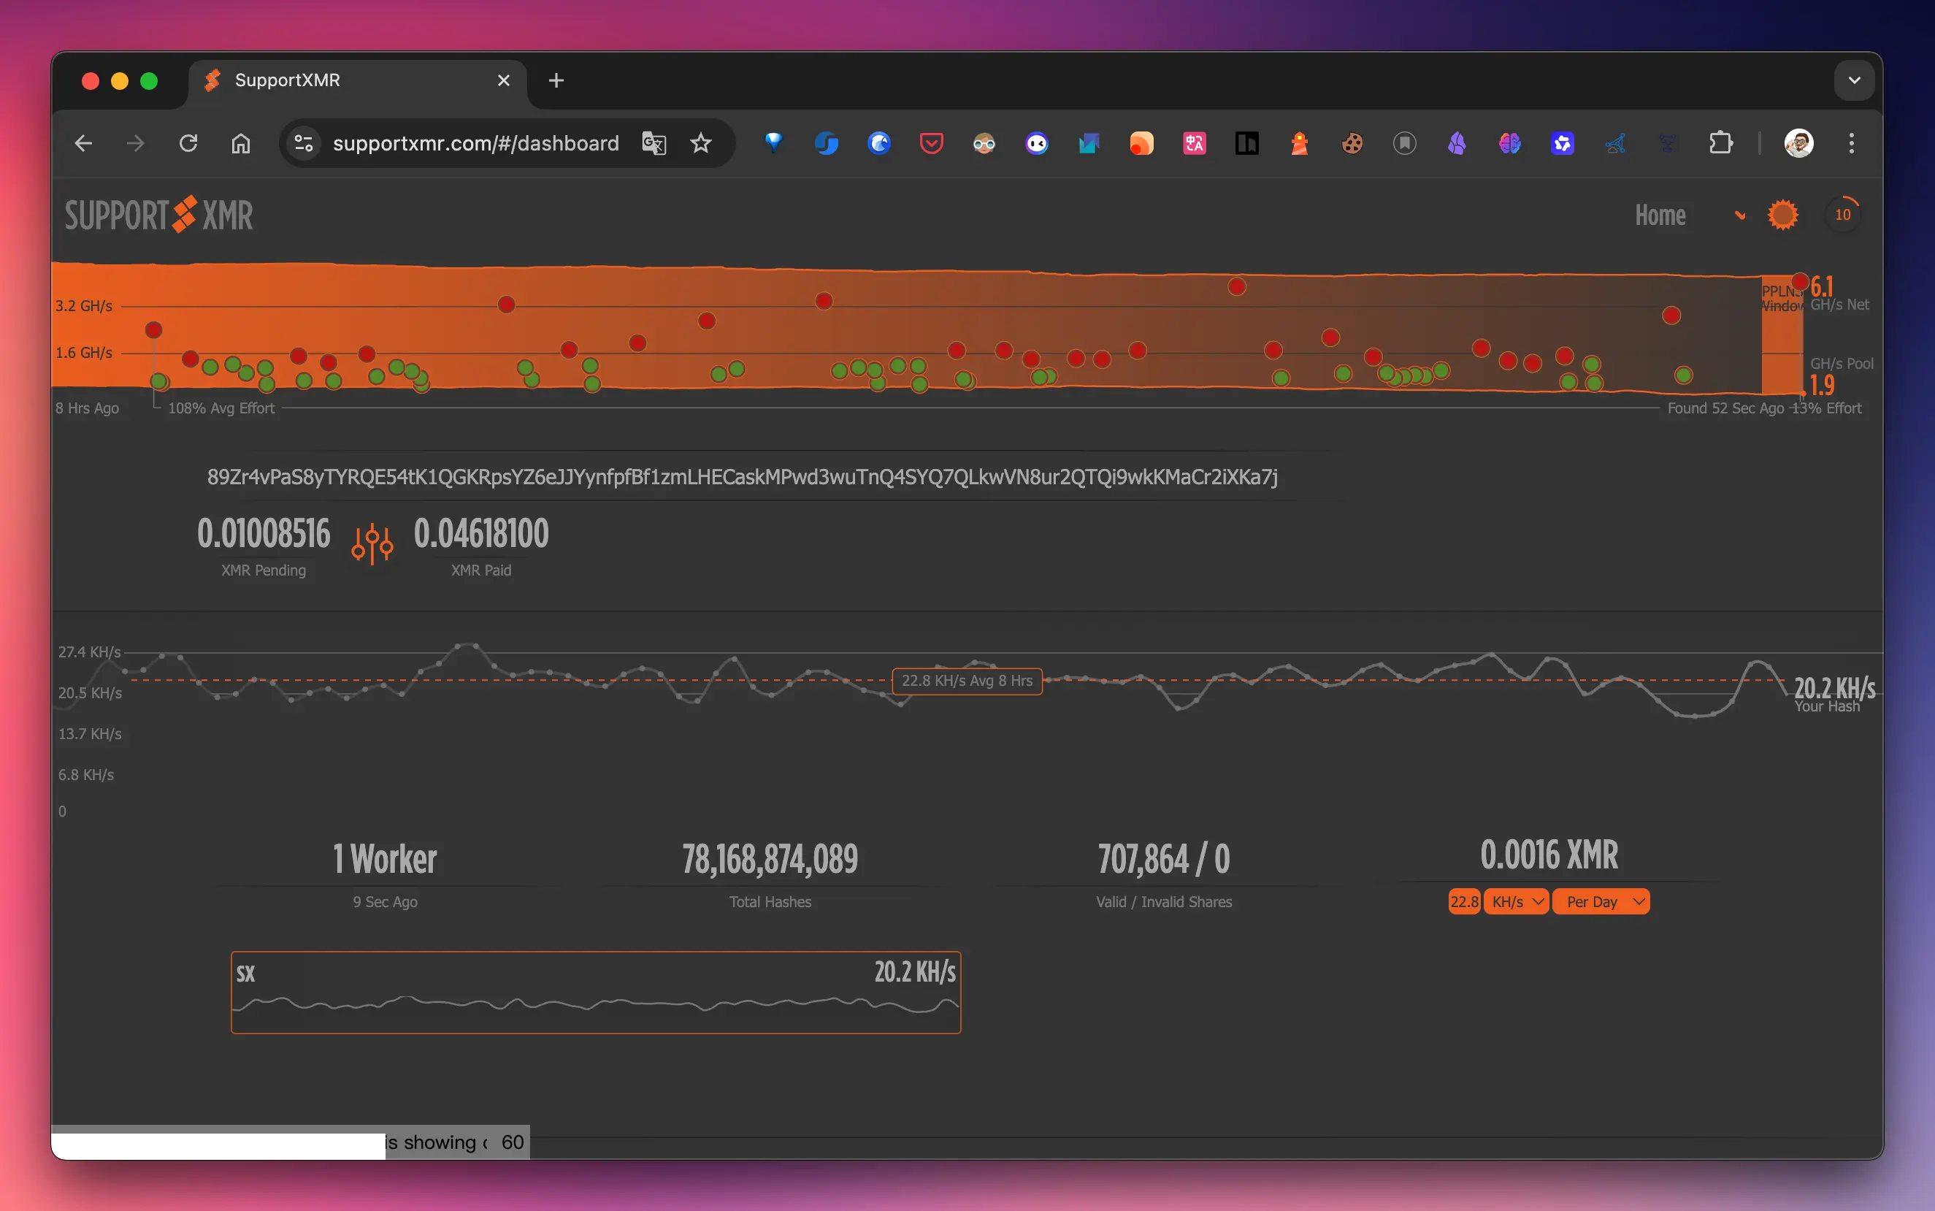Click the 22.8 hashrate input field
Viewport: 1935px width, 1211px height.
pos(1463,902)
